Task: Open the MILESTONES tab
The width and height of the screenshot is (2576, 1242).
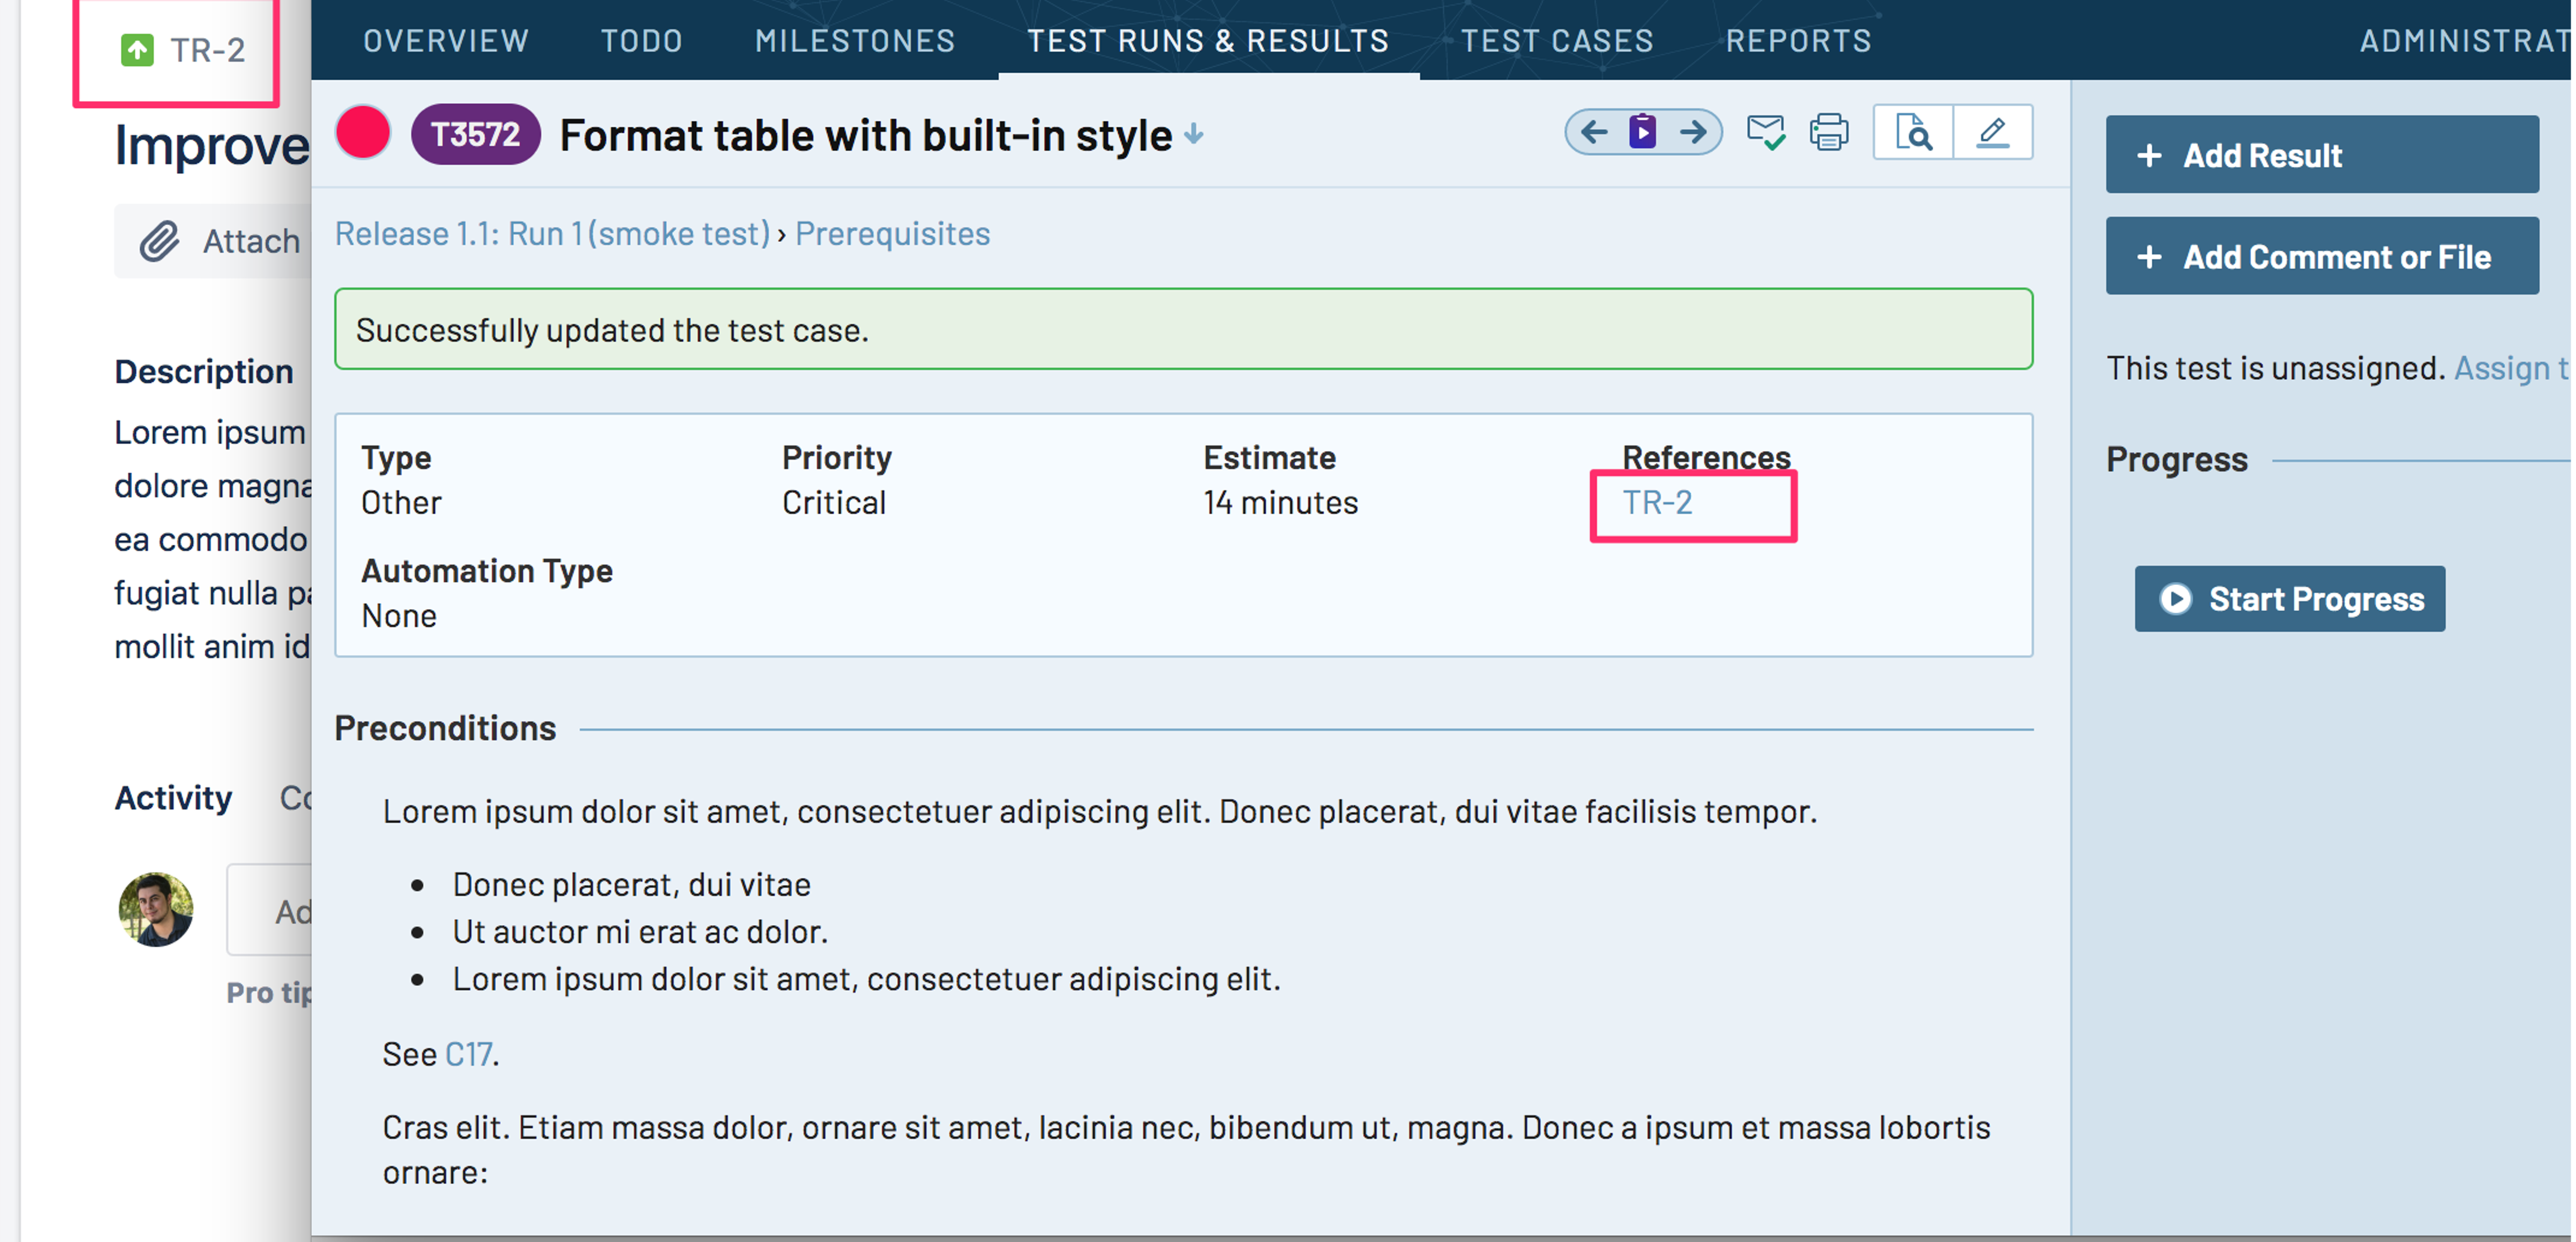Action: pyautogui.click(x=855, y=40)
